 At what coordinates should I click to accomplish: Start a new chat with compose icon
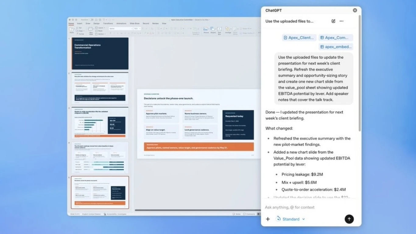333,21
